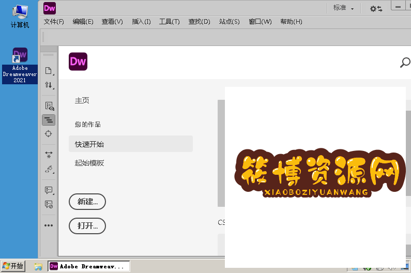Image resolution: width=411 pixels, height=273 pixels.
Task: Open live view options icon in toolbar
Action: [49, 106]
